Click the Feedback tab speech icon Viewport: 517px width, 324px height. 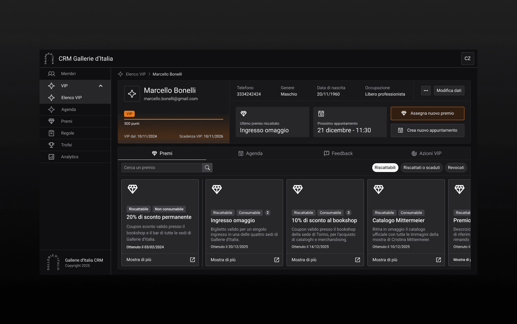pos(327,154)
